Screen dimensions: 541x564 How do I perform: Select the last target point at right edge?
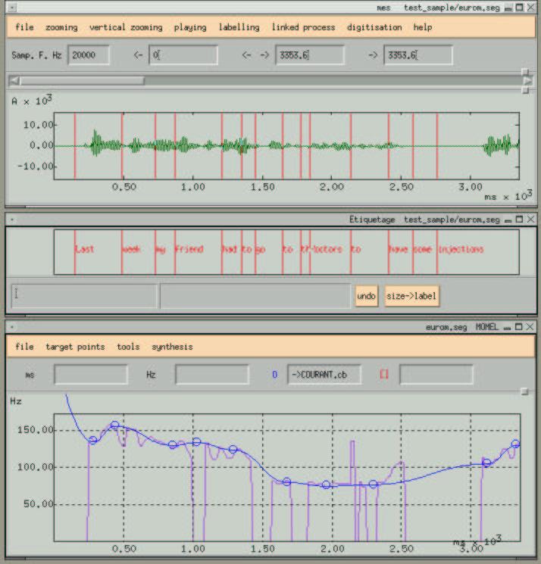pyautogui.click(x=515, y=444)
